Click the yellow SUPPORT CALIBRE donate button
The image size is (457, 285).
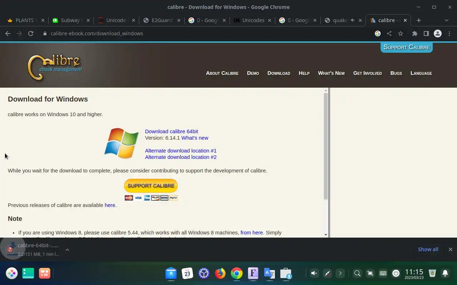point(151,186)
